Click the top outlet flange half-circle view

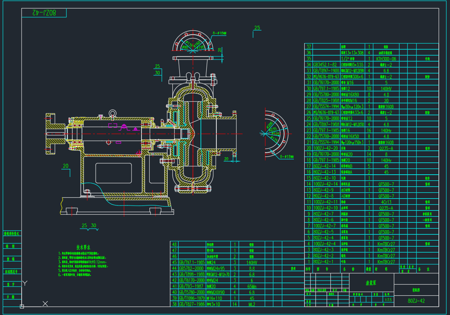tap(192, 41)
